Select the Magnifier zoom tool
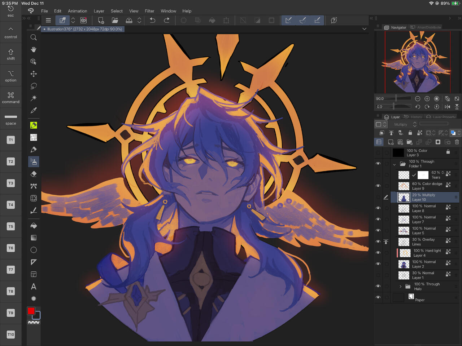The height and width of the screenshot is (346, 462). click(34, 37)
